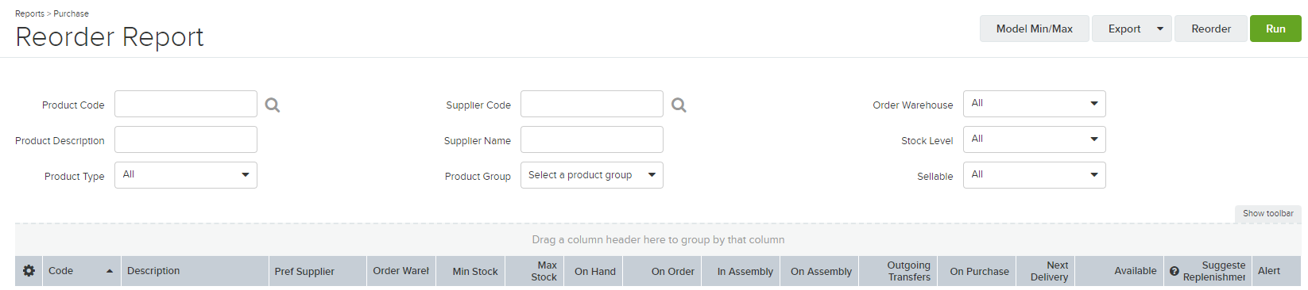Click into the Supplier Name field
Viewport: 1308px width, 290px height.
coord(592,139)
